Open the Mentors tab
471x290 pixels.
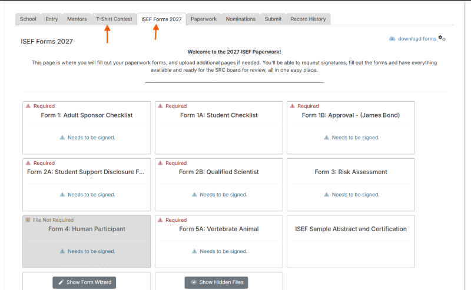coord(77,19)
